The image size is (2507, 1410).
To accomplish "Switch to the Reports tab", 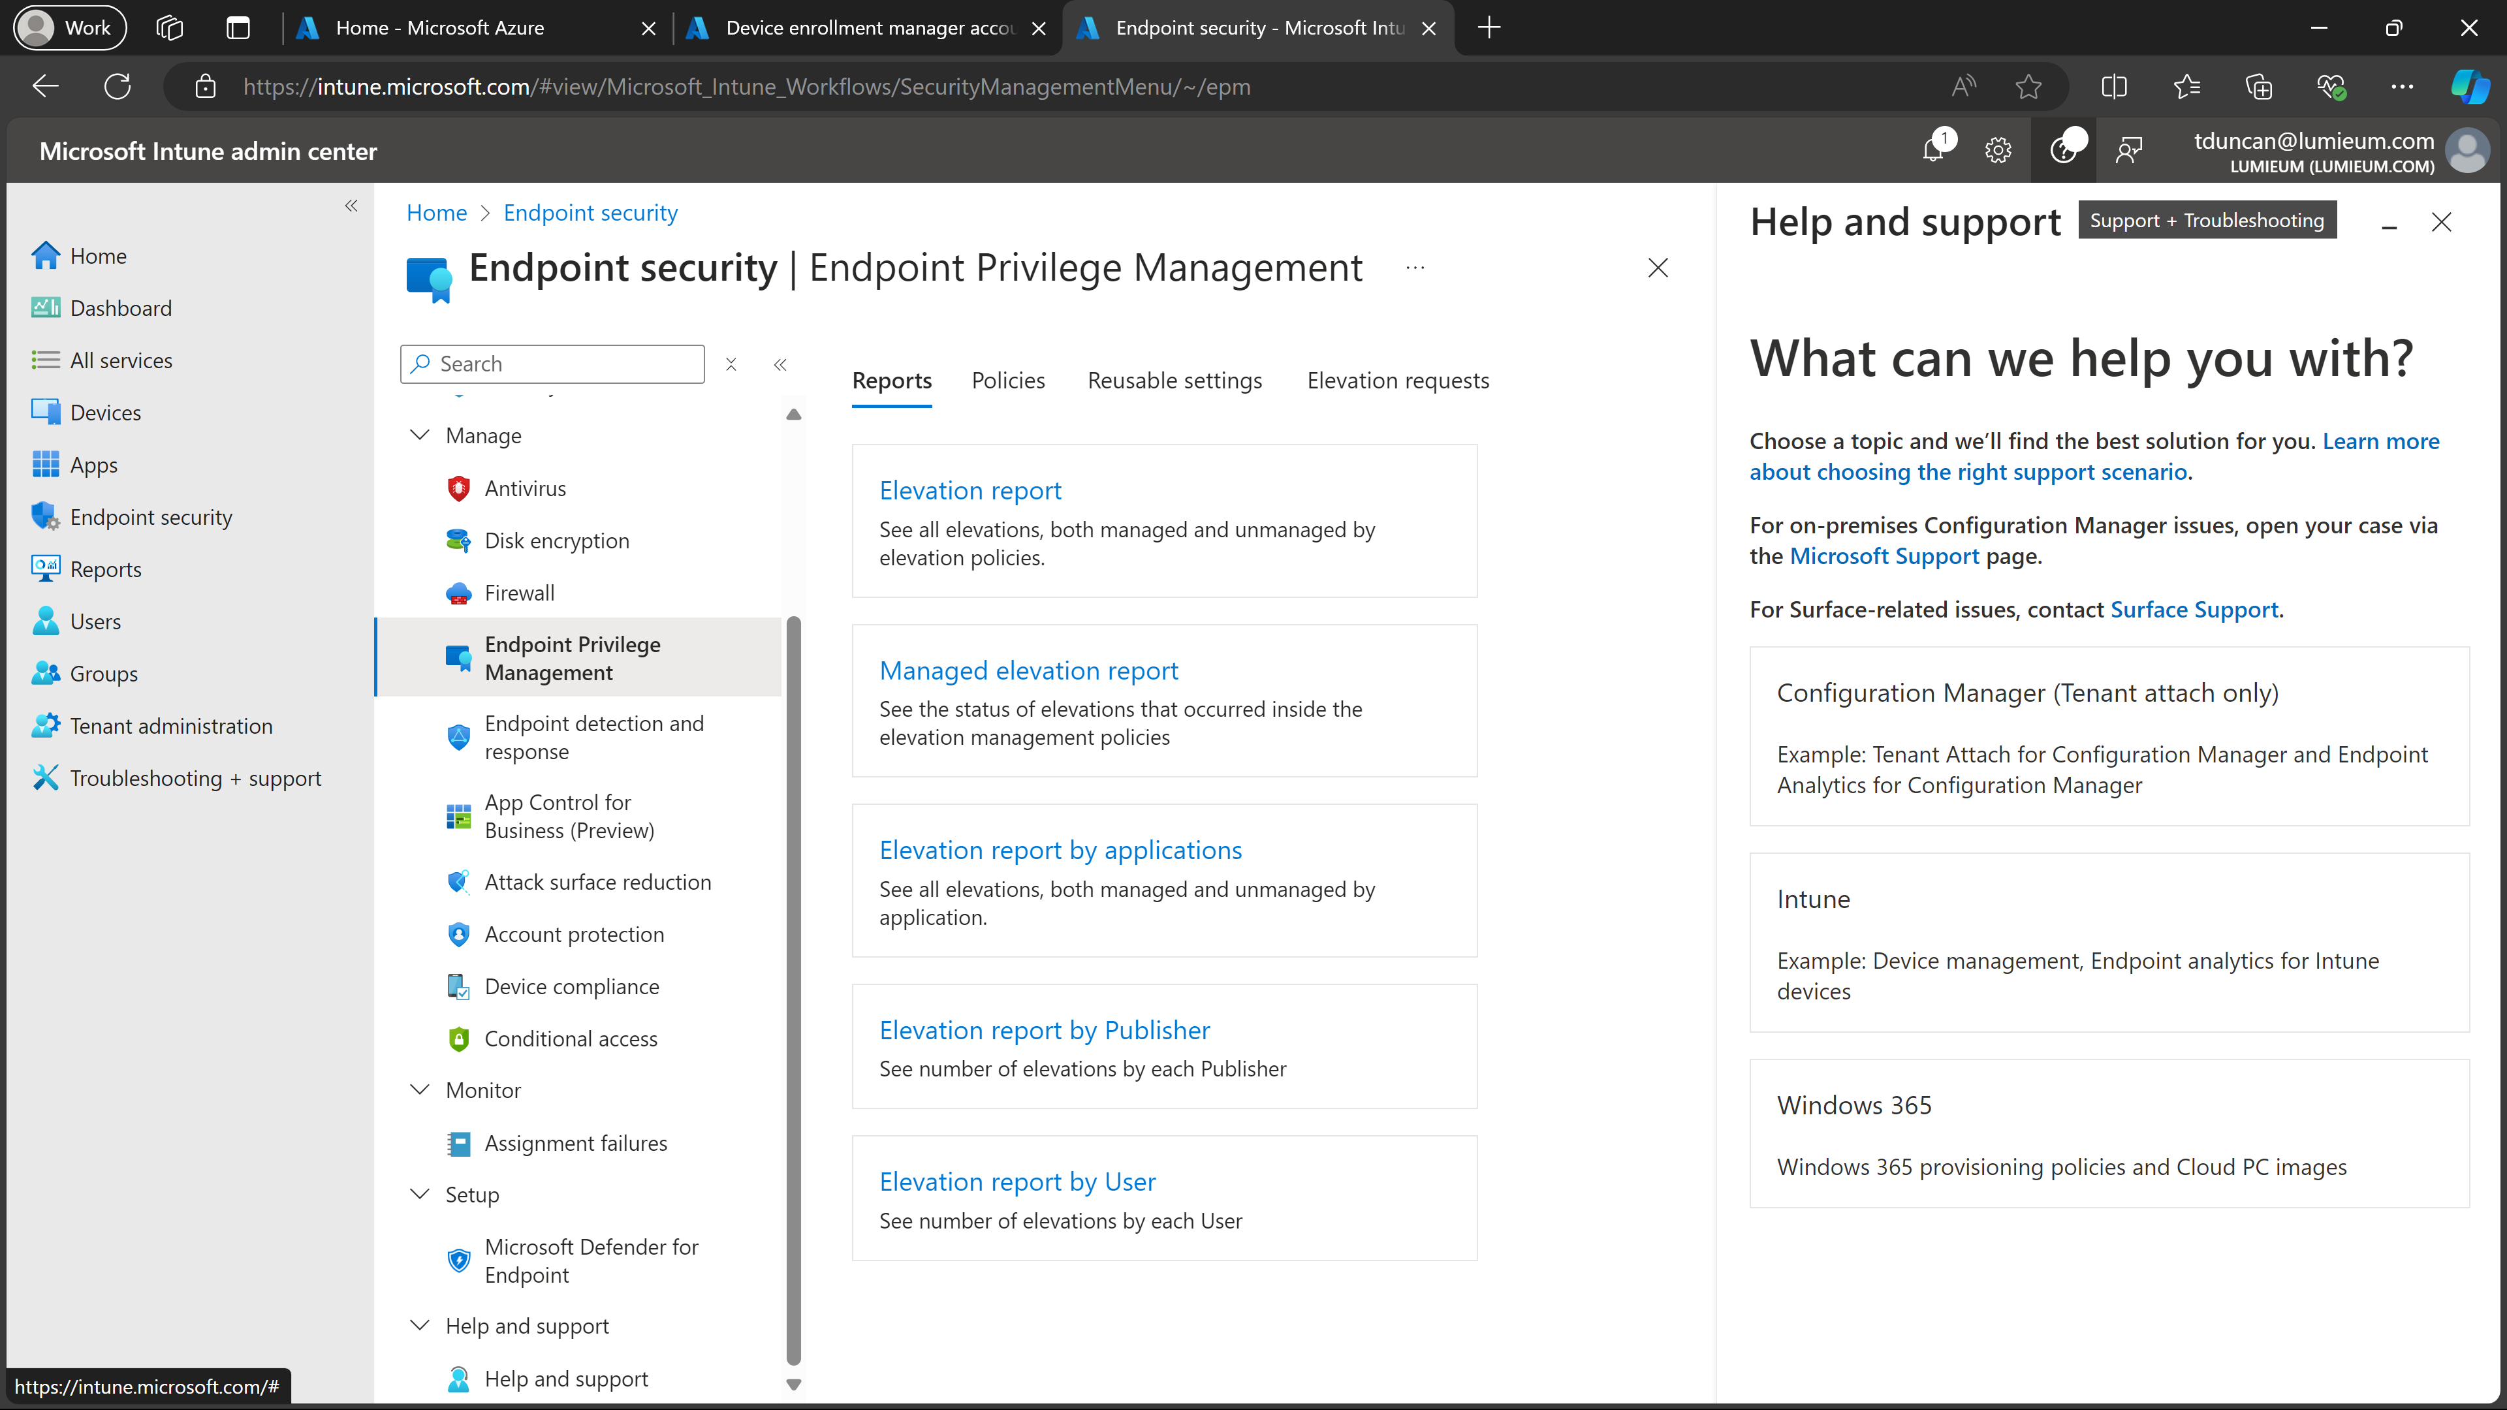I will 891,381.
